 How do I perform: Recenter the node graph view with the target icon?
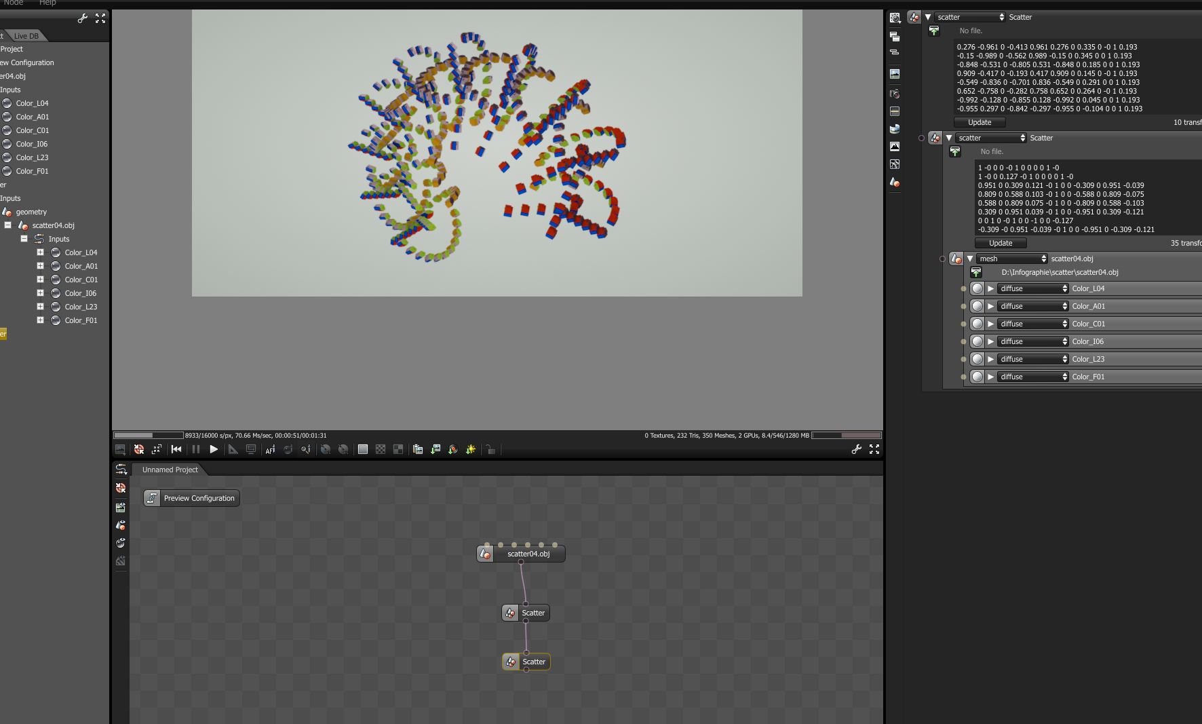point(121,488)
